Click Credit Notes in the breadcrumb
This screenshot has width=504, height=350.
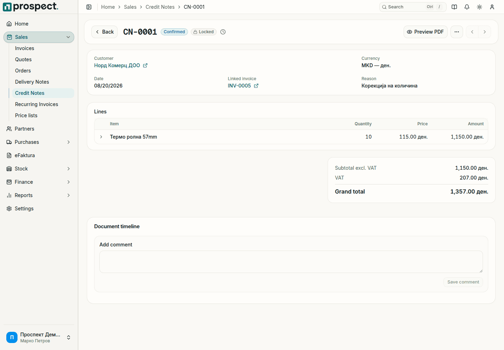point(160,7)
